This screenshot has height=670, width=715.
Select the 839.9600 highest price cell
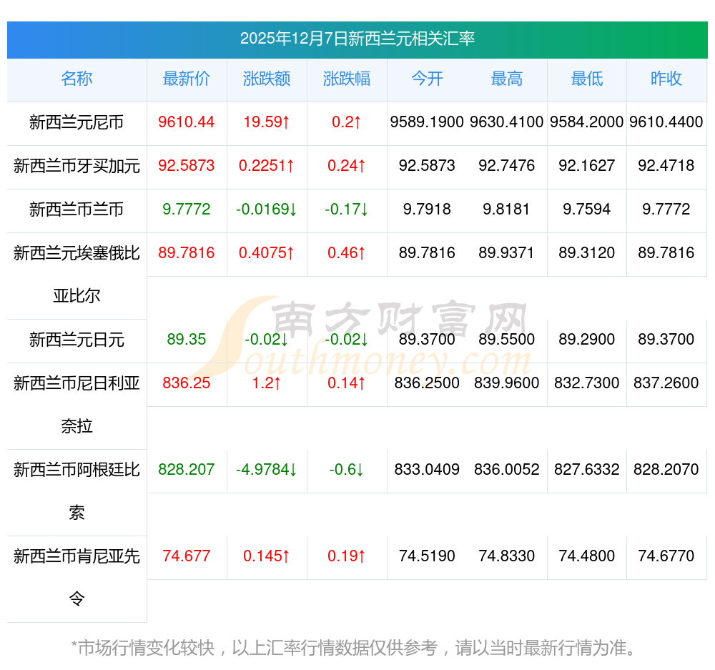(507, 383)
